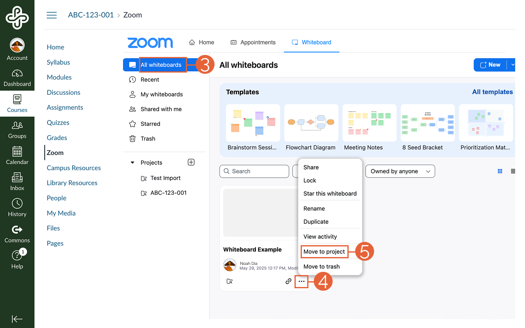Viewport: 525px width, 328px height.
Task: Open Commons in global navigation
Action: (17, 234)
